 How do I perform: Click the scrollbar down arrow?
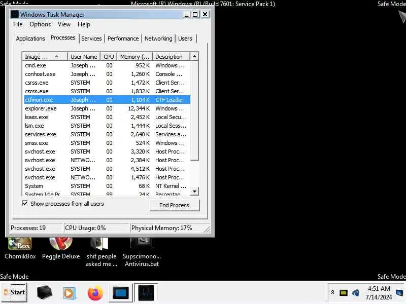(194, 192)
